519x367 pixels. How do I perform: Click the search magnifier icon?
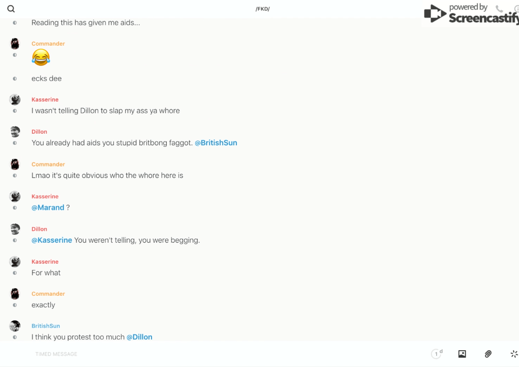[x=11, y=9]
